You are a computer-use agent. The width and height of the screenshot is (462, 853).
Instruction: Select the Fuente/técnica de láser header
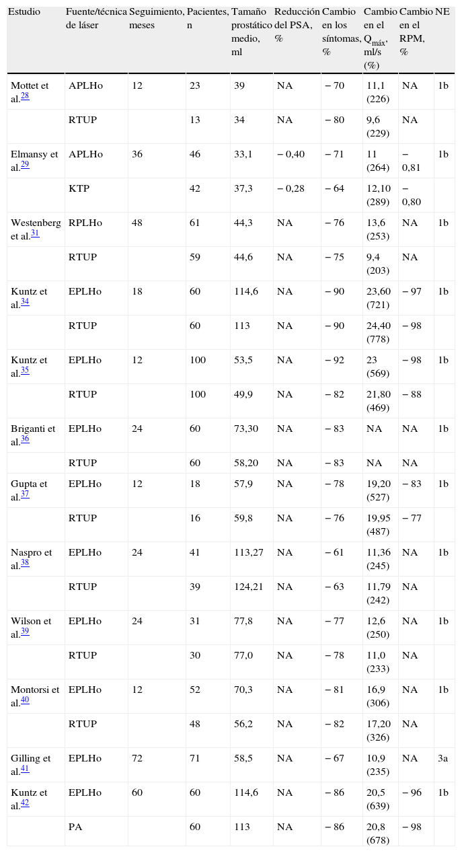[x=95, y=19]
